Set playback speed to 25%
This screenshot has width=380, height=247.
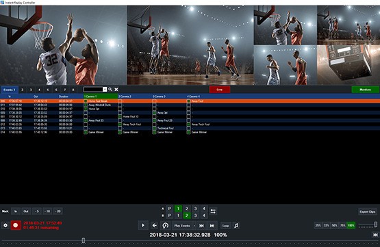tap(318, 226)
